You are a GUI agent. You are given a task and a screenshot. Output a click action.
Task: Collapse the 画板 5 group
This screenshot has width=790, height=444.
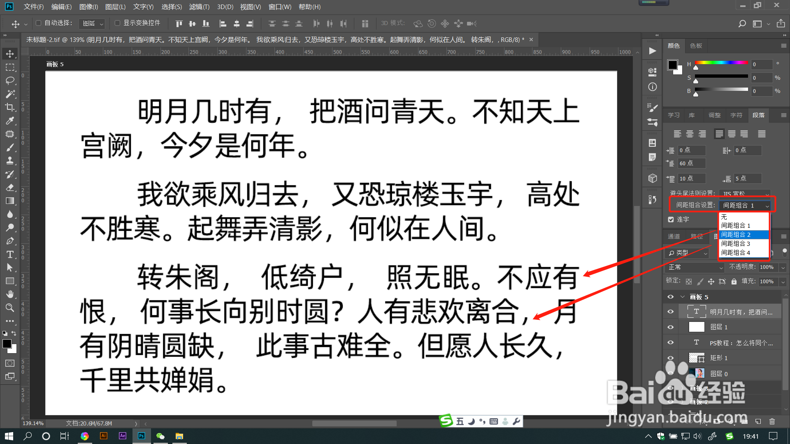683,297
